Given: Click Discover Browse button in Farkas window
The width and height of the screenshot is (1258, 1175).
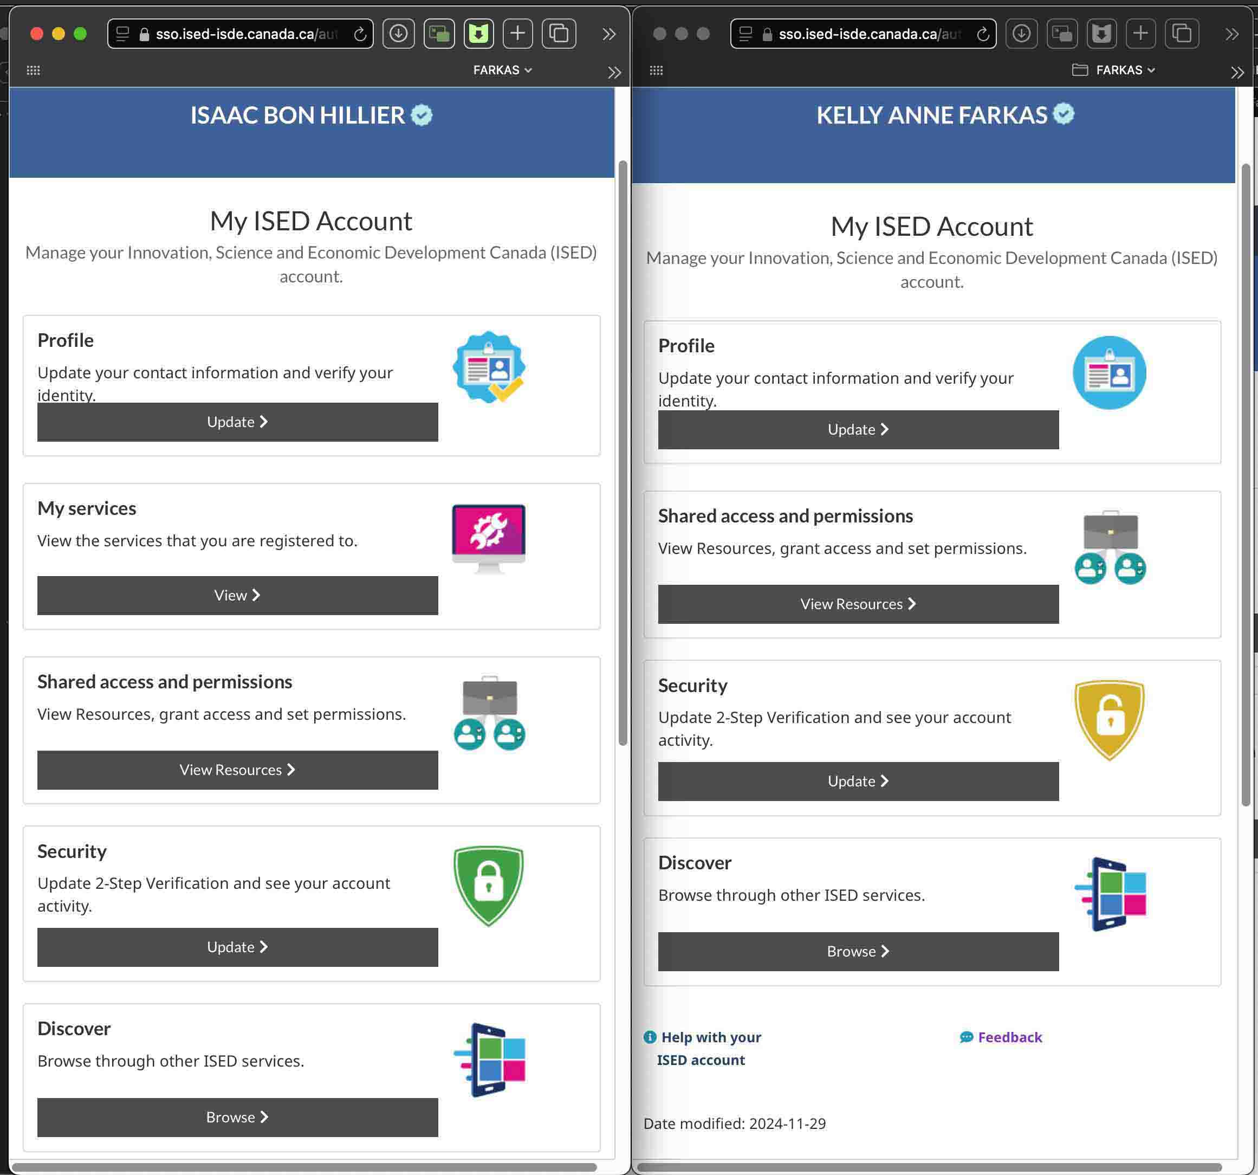Looking at the screenshot, I should [858, 952].
